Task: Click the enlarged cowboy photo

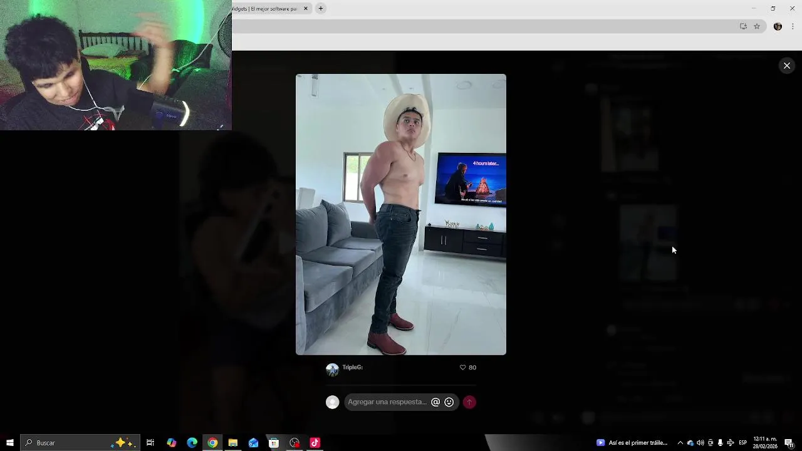Action: (401, 214)
